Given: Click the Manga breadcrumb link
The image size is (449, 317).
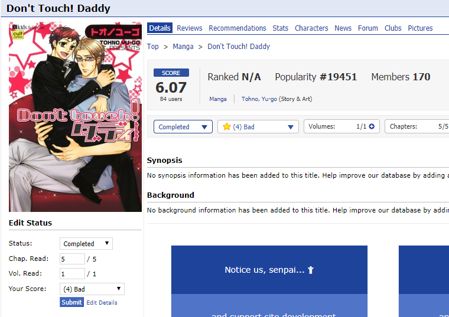Looking at the screenshot, I should coord(183,47).
